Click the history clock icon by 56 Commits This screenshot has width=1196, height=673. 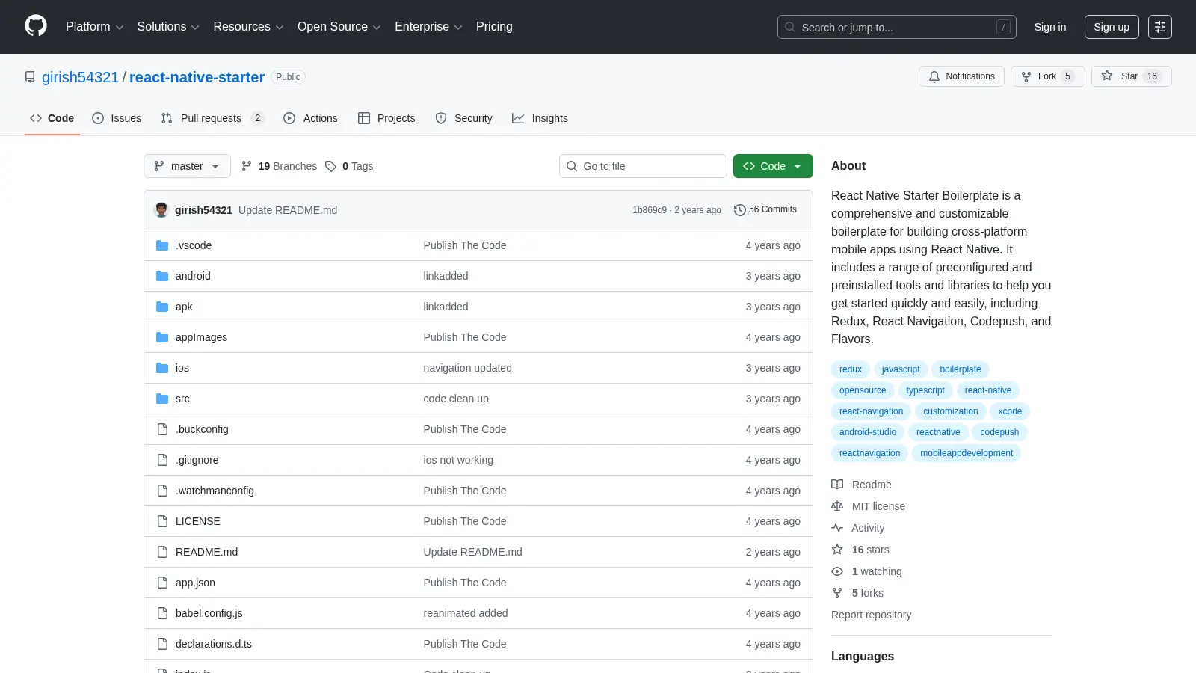coord(740,210)
